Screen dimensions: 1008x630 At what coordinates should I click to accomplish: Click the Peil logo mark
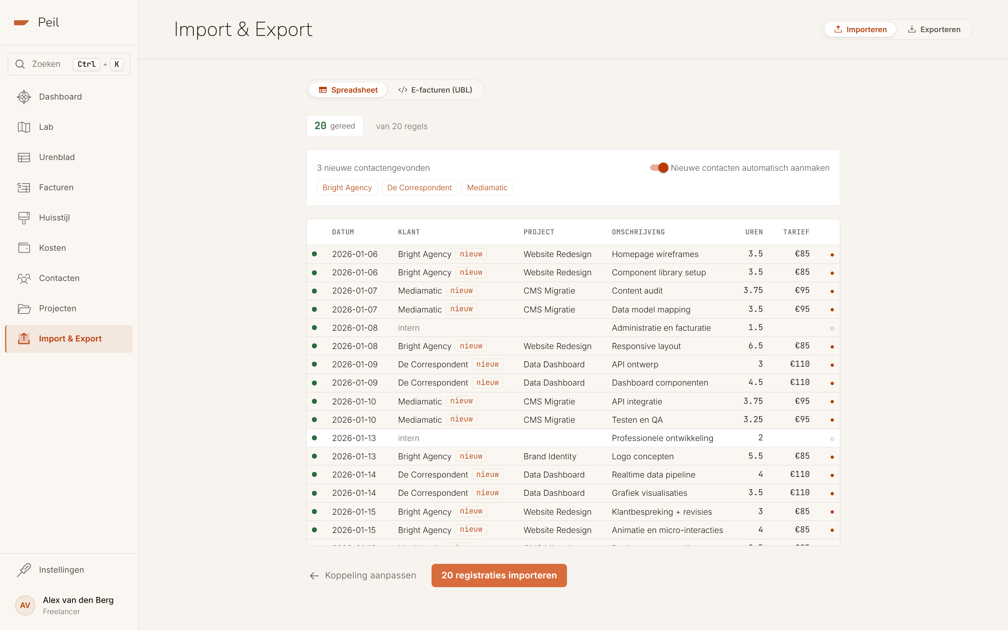click(x=21, y=22)
